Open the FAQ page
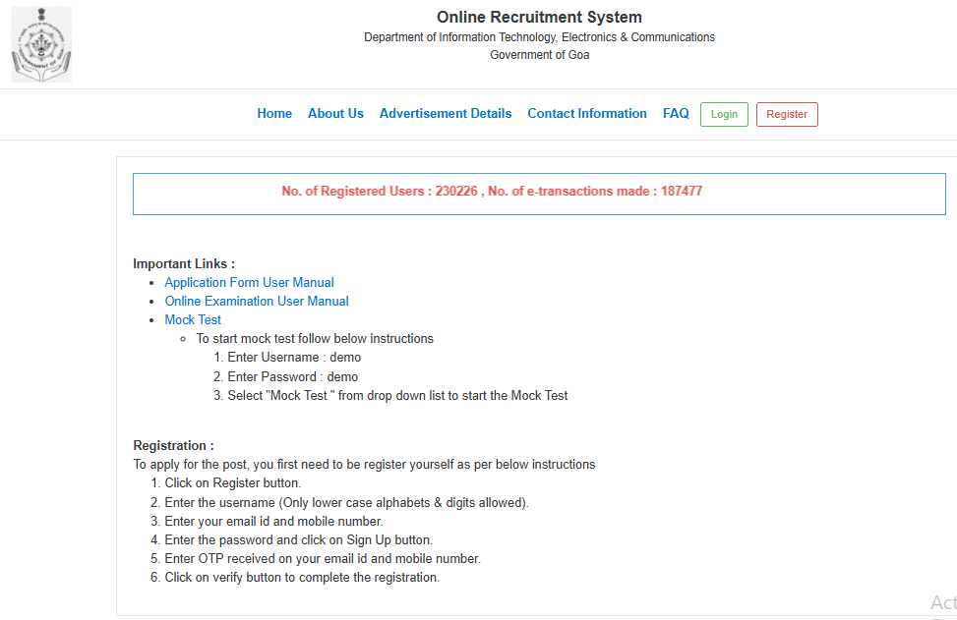This screenshot has width=957, height=620. pos(676,114)
